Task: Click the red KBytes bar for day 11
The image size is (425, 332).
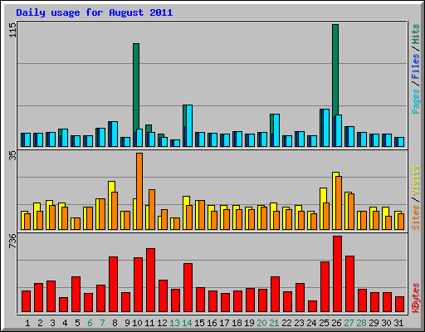Action: pyautogui.click(x=150, y=281)
